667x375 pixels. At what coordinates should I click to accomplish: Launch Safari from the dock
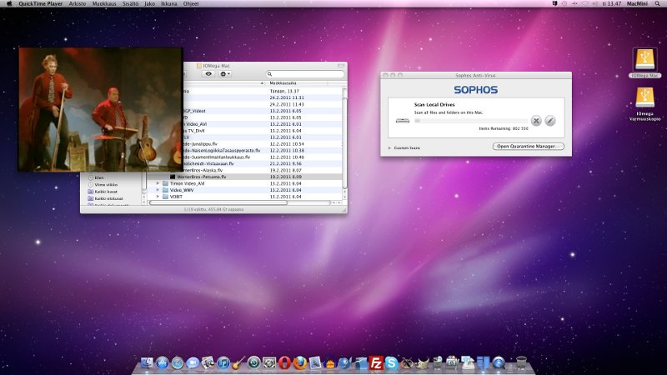click(x=178, y=362)
